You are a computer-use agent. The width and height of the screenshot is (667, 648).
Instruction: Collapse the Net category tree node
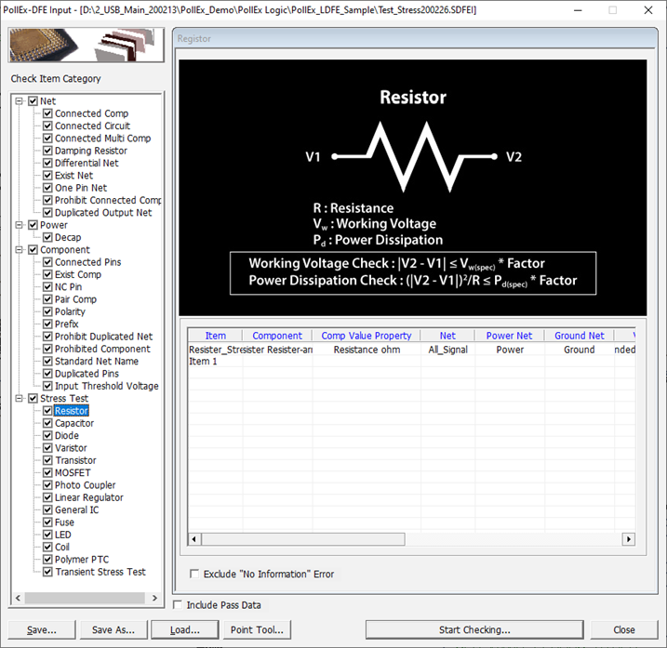[20, 101]
